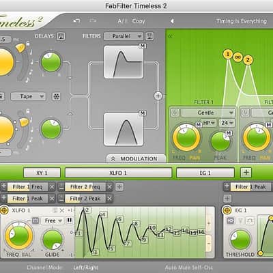Select the yellow filter node labeled 1
Image resolution: width=273 pixels, height=273 pixels.
click(228, 54)
